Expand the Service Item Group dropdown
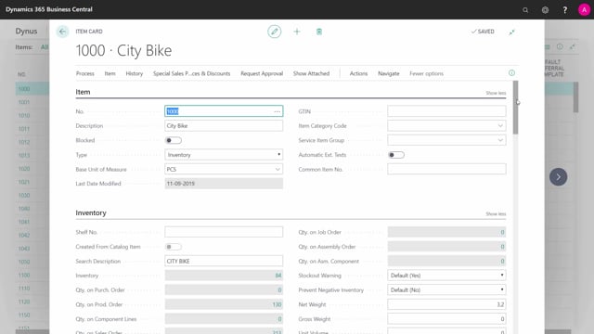 pos(500,140)
